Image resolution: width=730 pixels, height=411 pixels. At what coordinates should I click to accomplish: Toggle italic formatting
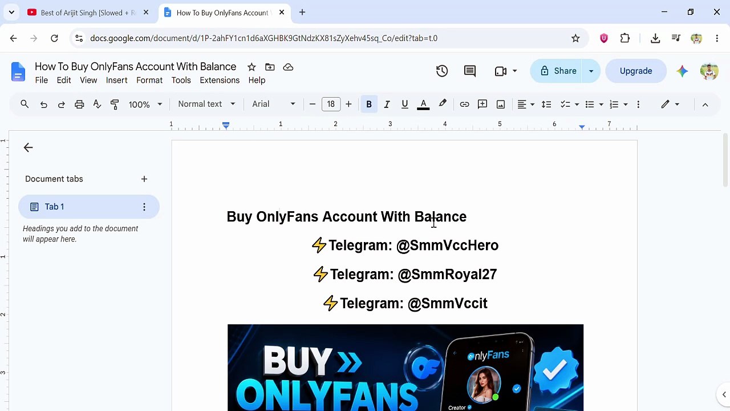[x=387, y=104]
